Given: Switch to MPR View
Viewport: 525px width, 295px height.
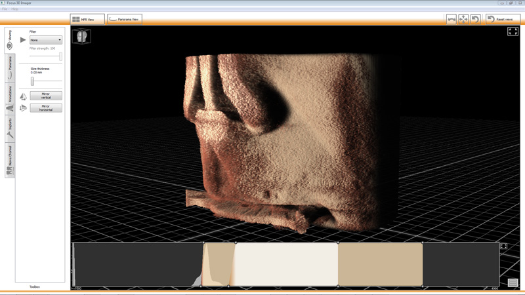Looking at the screenshot, I should coord(87,20).
